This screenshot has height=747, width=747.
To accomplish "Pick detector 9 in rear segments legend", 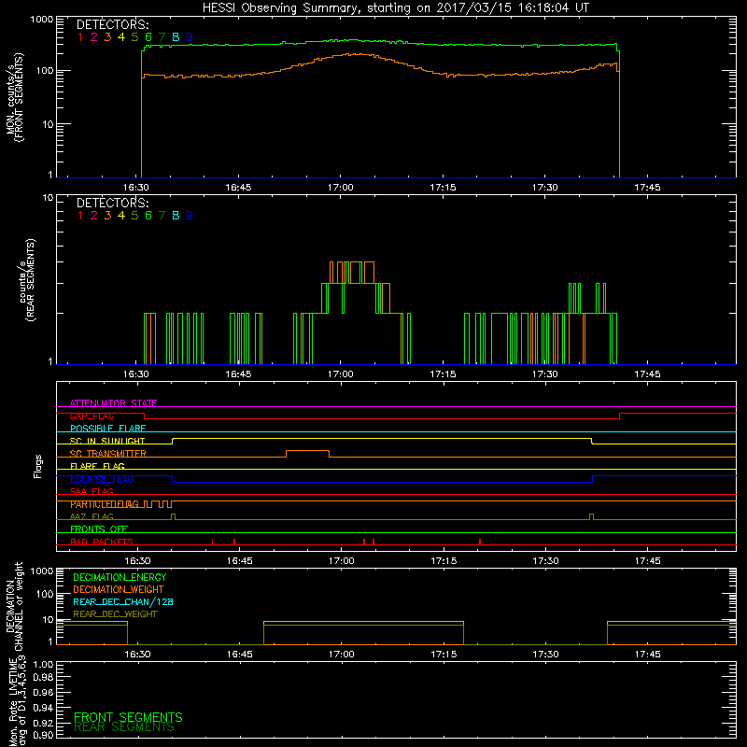I will [x=190, y=216].
